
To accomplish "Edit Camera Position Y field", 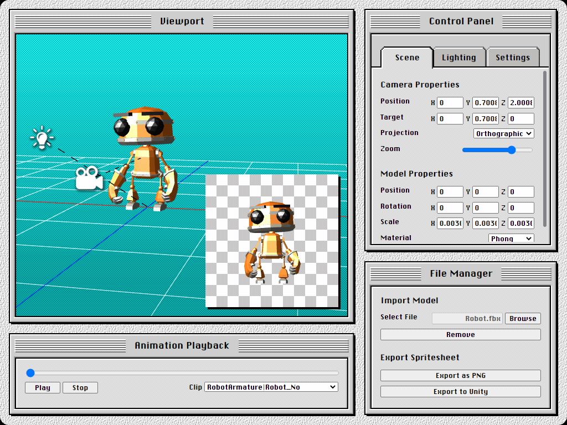I will point(485,102).
